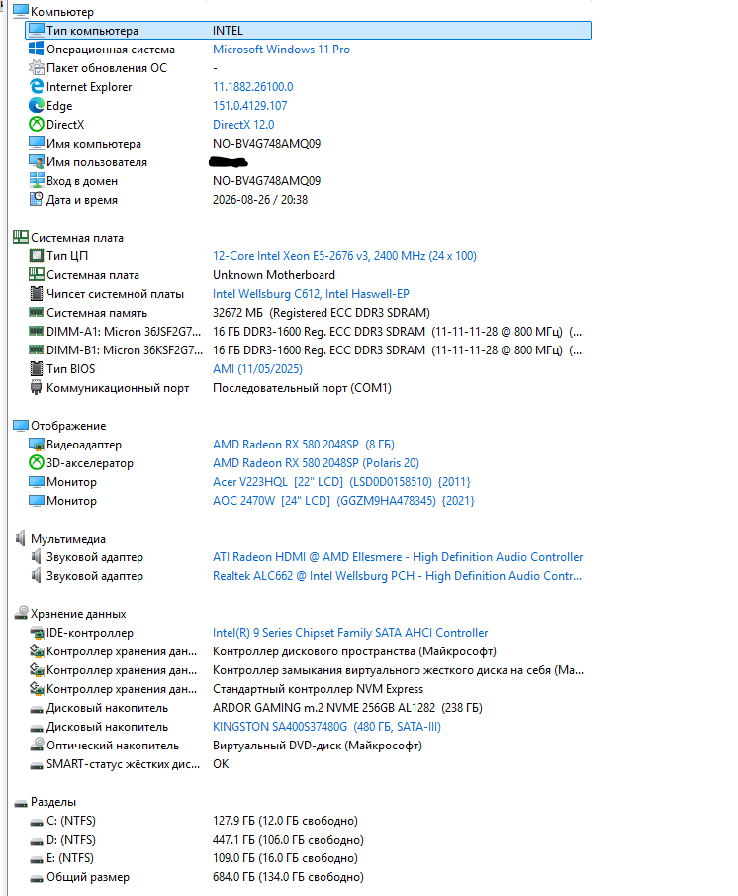Viewport: 738px width, 896px height.
Task: Click the Хранение данных section icon
Action: 21,614
